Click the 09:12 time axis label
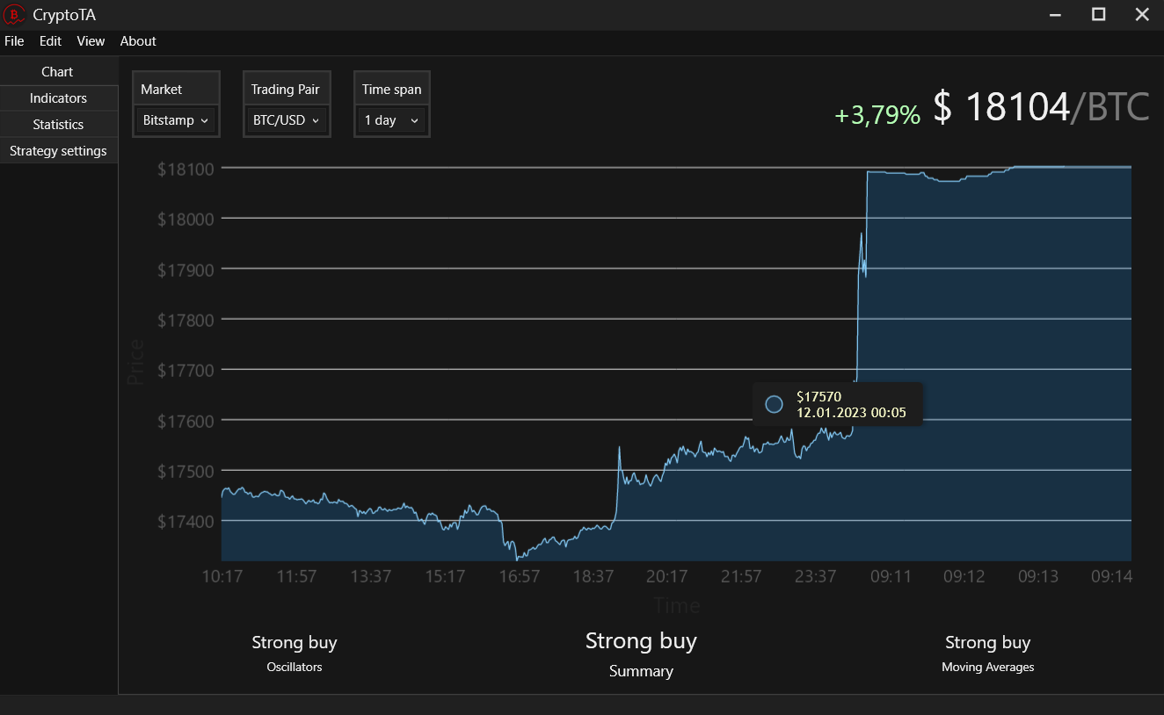 (964, 576)
